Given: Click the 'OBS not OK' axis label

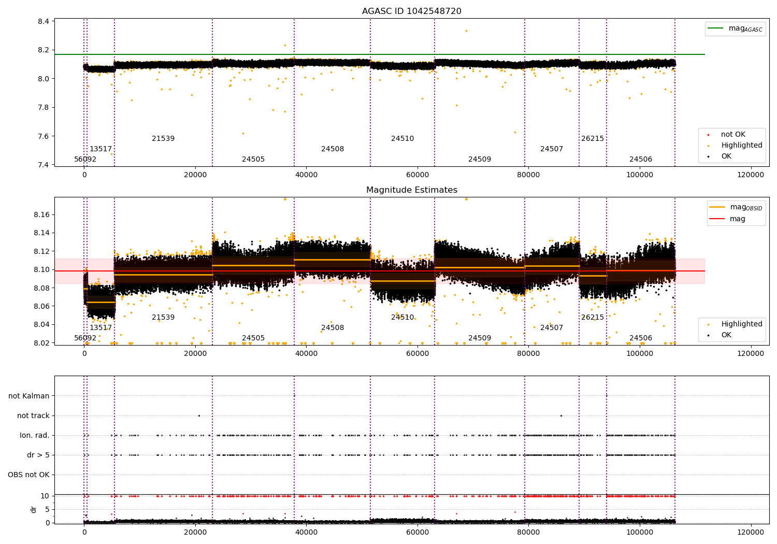Looking at the screenshot, I should [29, 475].
